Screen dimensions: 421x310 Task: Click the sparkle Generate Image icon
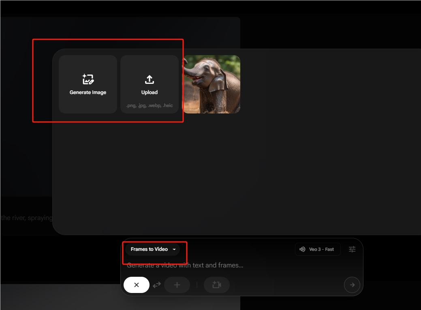[x=88, y=79]
